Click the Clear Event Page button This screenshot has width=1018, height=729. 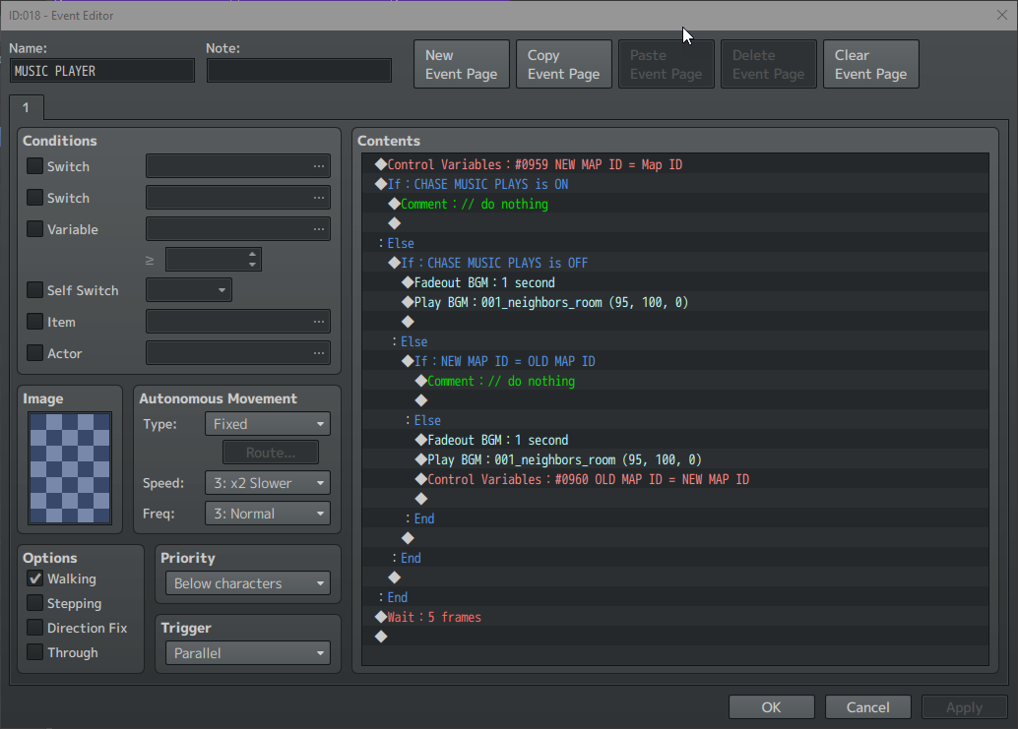(870, 64)
